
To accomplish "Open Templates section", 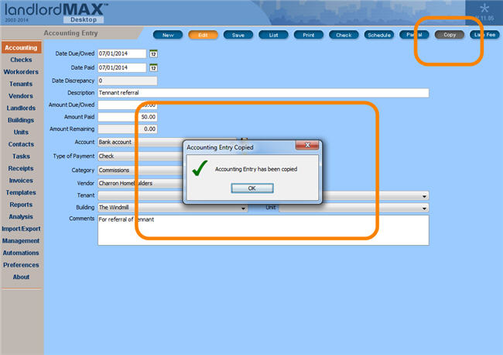I will [21, 192].
